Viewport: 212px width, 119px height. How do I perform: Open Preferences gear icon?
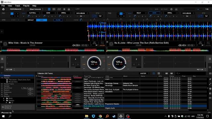[x=171, y=9]
